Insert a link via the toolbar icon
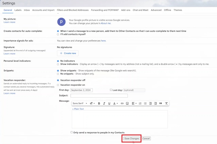Screen dimensions: 217x144 point(122,103)
